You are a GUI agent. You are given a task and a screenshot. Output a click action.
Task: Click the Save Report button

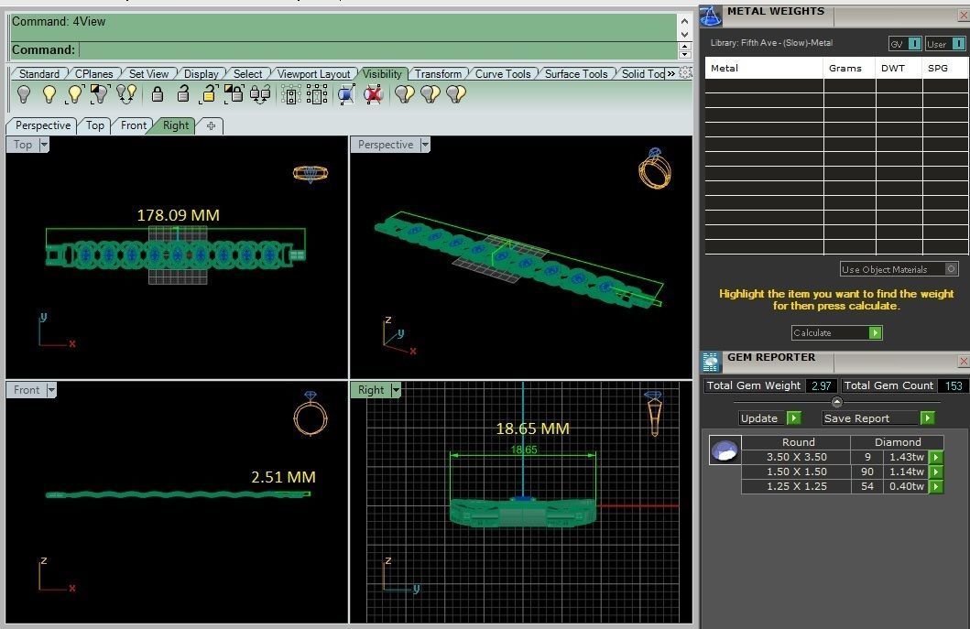tap(877, 418)
